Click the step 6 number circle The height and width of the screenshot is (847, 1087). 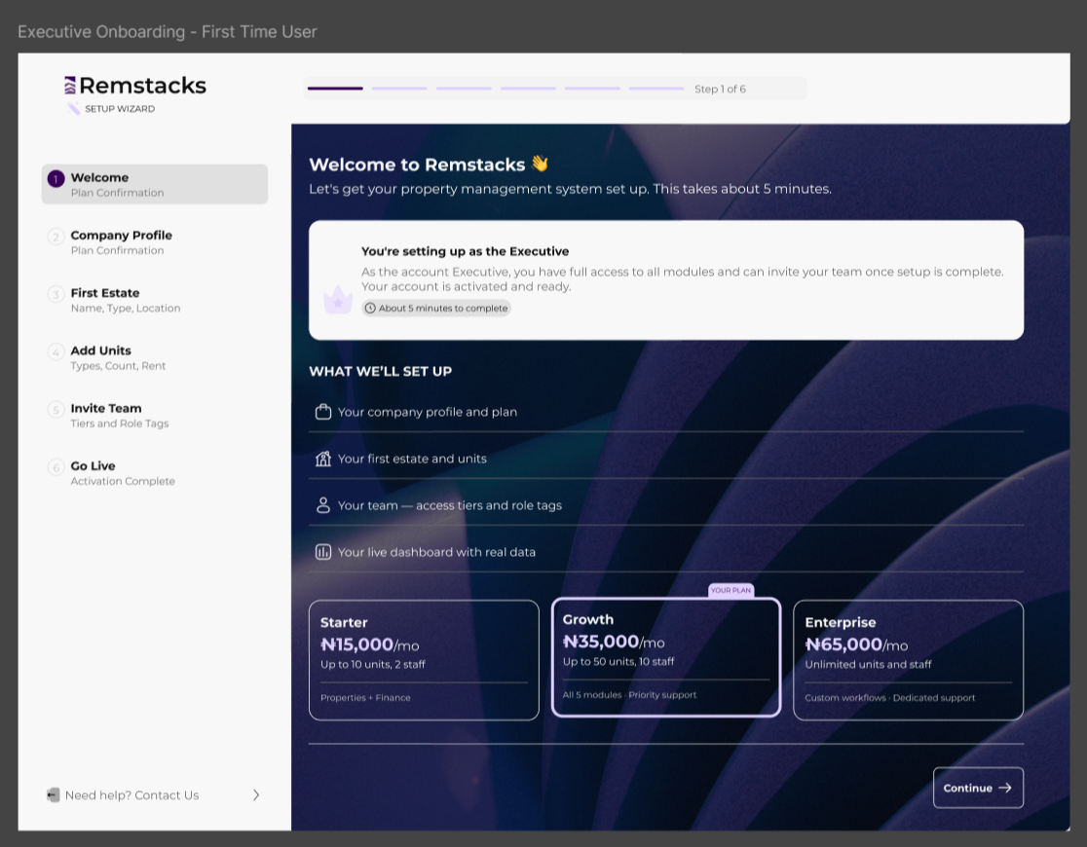56,467
